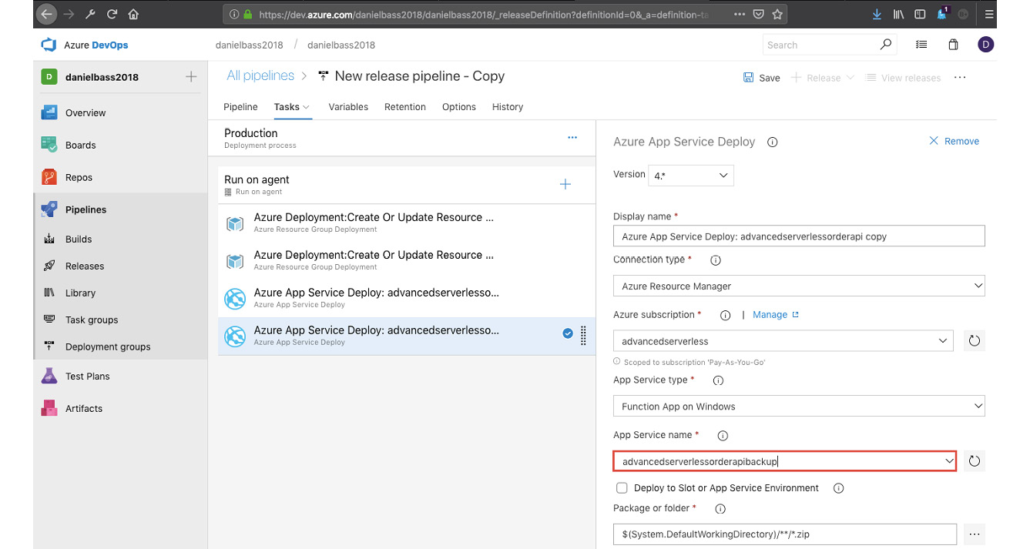Viewport: 1030px width, 549px height.
Task: Browse for package folder with ellipsis button
Action: [x=975, y=534]
